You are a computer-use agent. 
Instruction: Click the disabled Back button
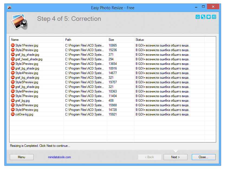[x=150, y=157]
